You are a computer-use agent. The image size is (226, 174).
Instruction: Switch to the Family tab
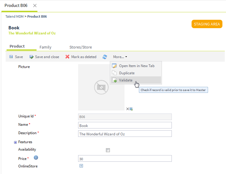45,47
